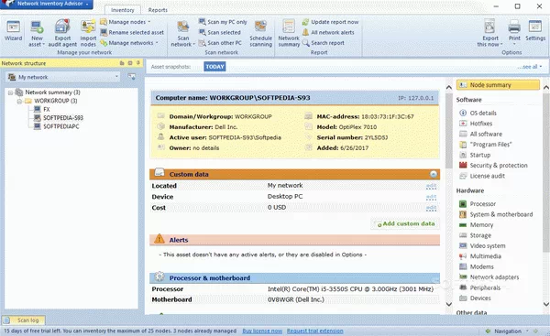Click Scan other PC

(x=220, y=43)
